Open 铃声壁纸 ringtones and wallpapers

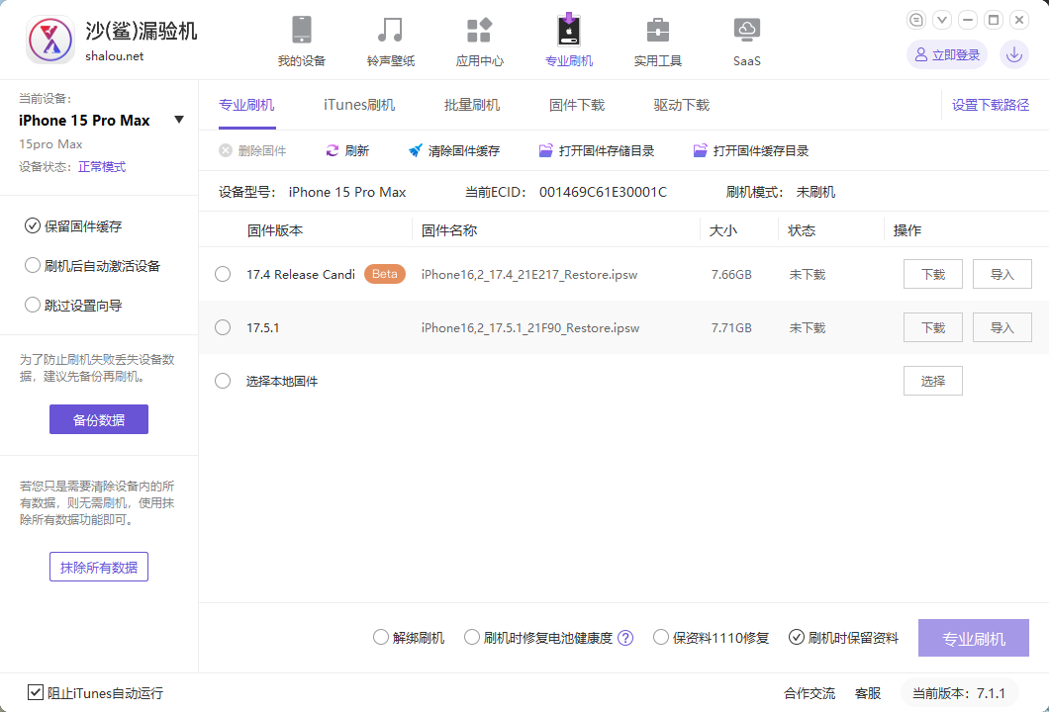pos(391,41)
